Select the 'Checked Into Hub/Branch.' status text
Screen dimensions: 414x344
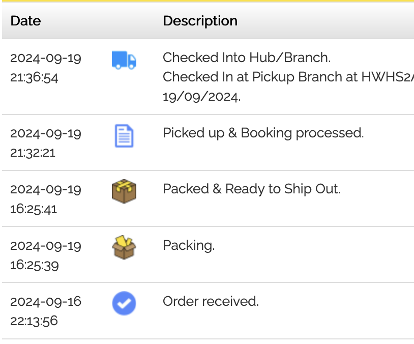247,58
